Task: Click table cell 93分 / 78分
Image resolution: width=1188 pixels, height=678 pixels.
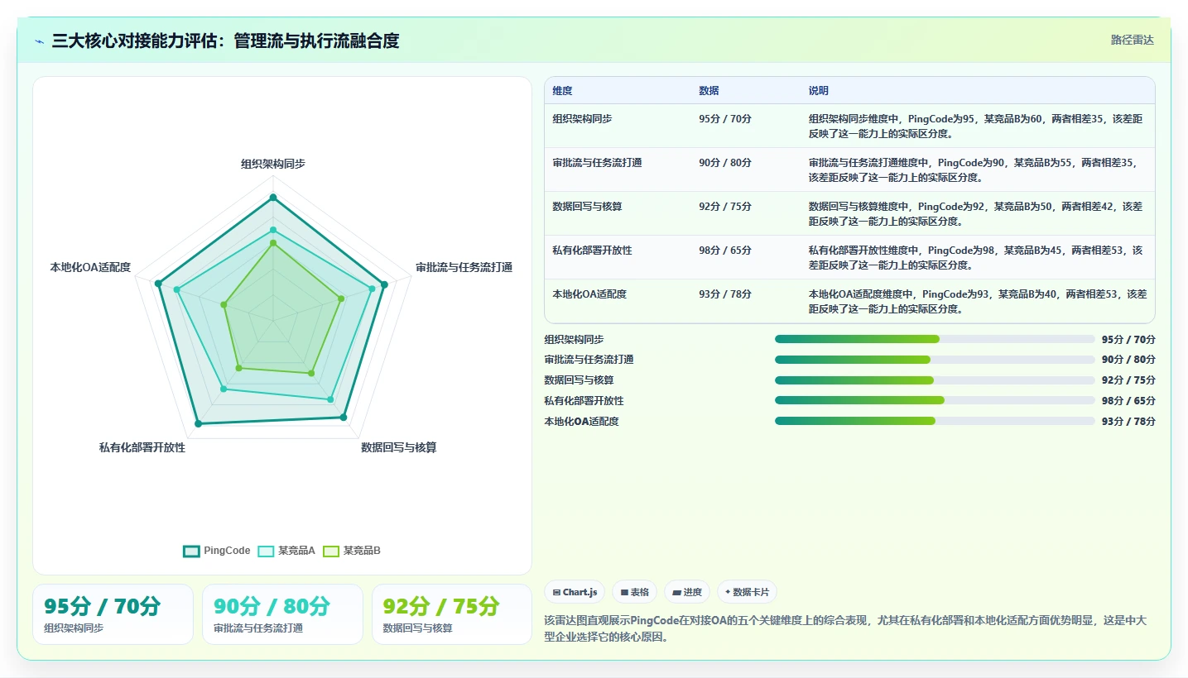Action: 725,294
